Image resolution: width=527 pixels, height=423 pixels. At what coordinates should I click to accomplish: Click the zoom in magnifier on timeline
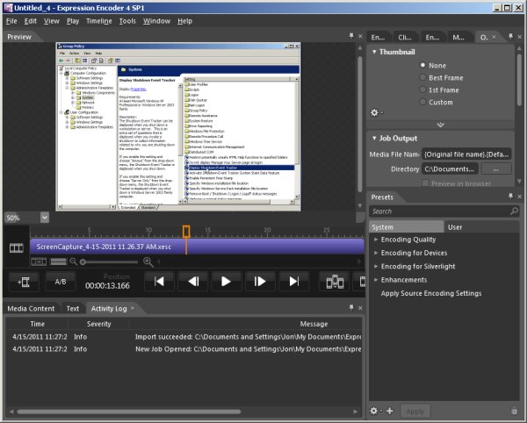(x=148, y=262)
